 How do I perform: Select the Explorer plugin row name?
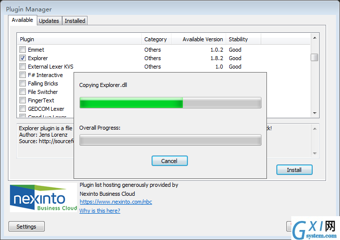(38, 58)
